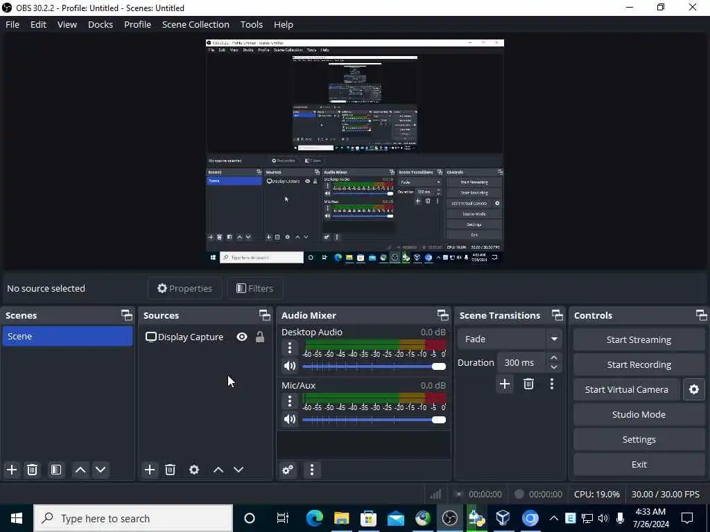The image size is (710, 532).
Task: Click the Duration 300 ms field
Action: tap(521, 362)
